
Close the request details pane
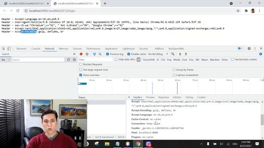coord(129,97)
